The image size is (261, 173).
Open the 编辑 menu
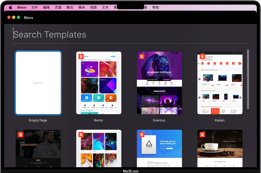46,7
